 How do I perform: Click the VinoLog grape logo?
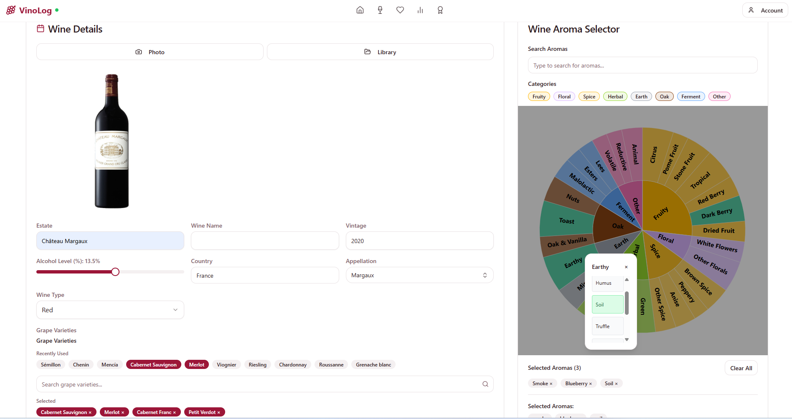(11, 10)
